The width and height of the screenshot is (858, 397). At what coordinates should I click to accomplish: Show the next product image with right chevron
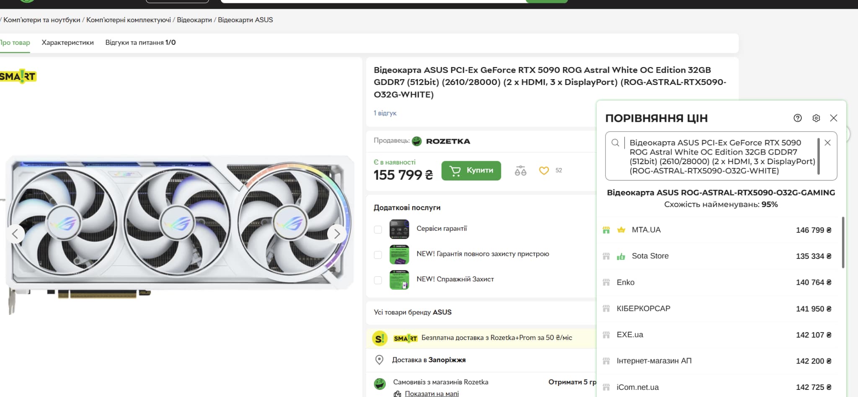337,234
